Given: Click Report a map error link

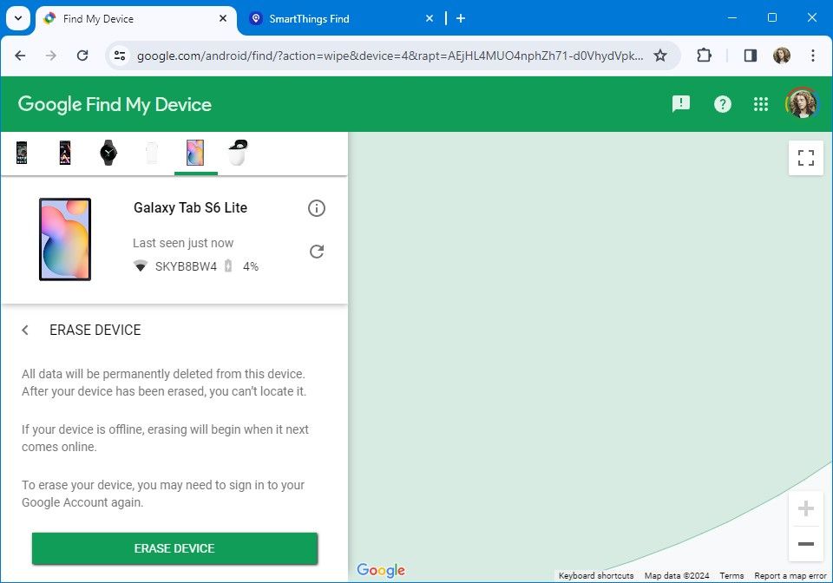Looking at the screenshot, I should coord(790,575).
